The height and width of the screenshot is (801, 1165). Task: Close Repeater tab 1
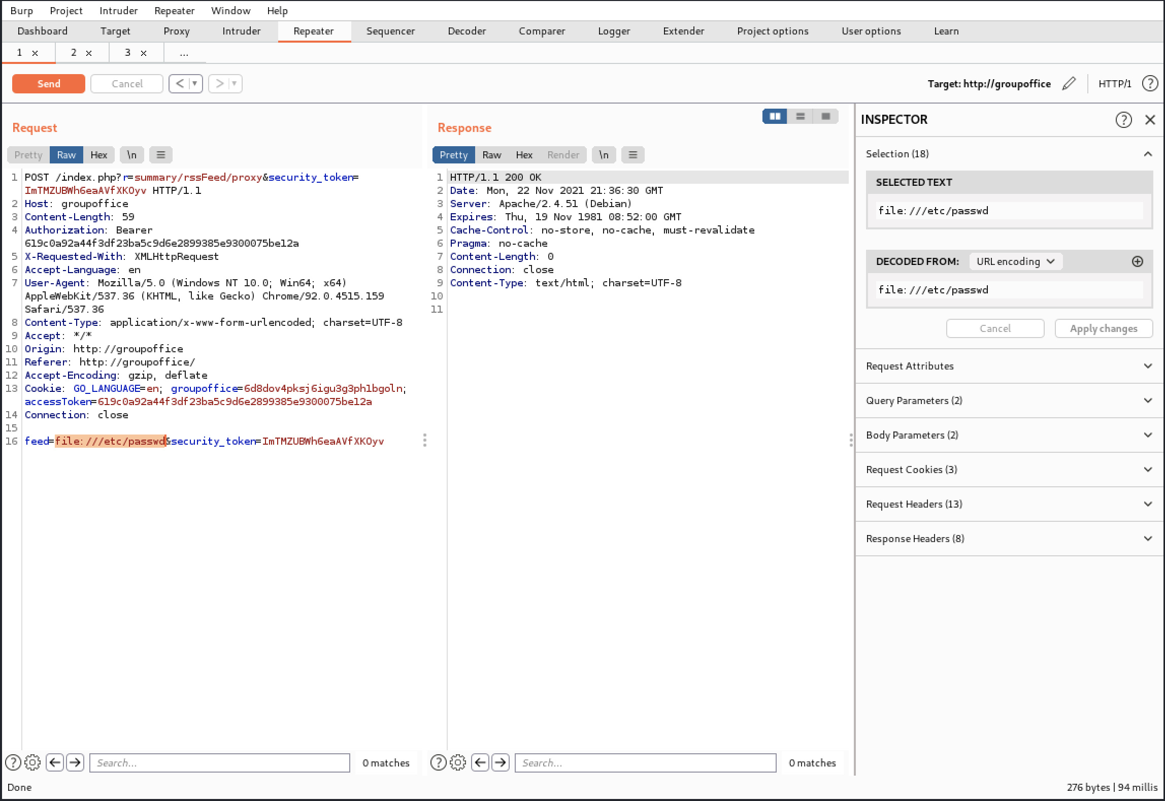tap(35, 53)
